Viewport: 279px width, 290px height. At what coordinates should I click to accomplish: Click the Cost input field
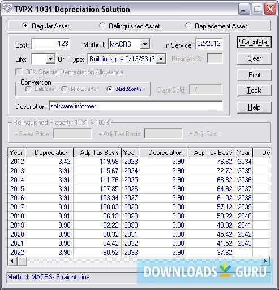pyautogui.click(x=51, y=44)
